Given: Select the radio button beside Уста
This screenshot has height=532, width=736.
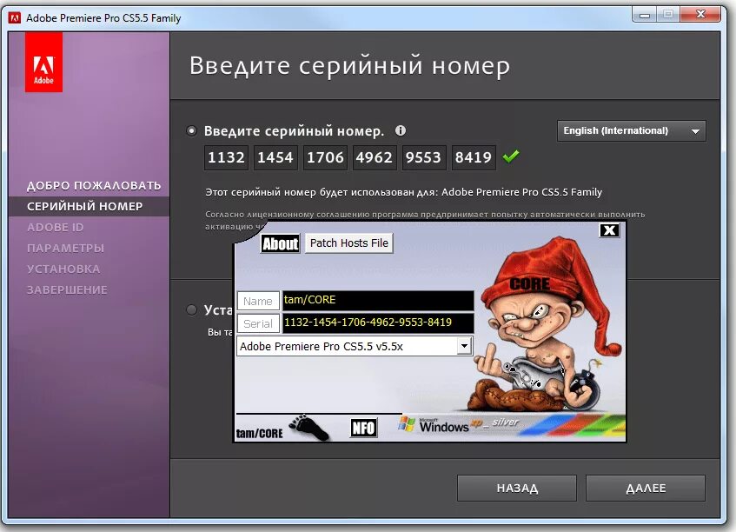Looking at the screenshot, I should [x=191, y=310].
